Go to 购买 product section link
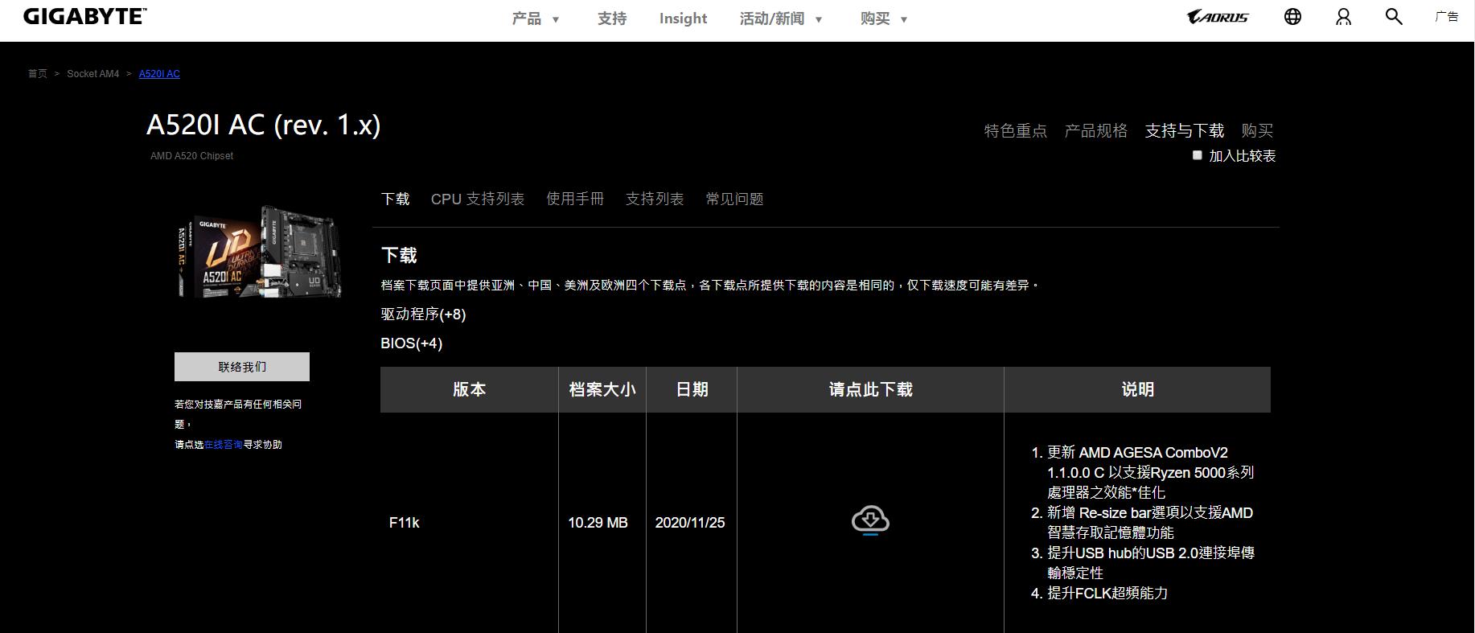Viewport: 1475px width, 633px height. (1257, 130)
